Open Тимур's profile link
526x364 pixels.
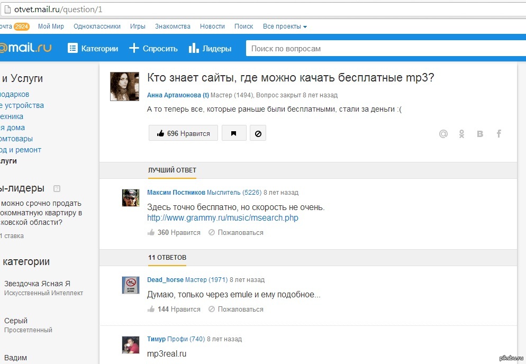pos(156,339)
